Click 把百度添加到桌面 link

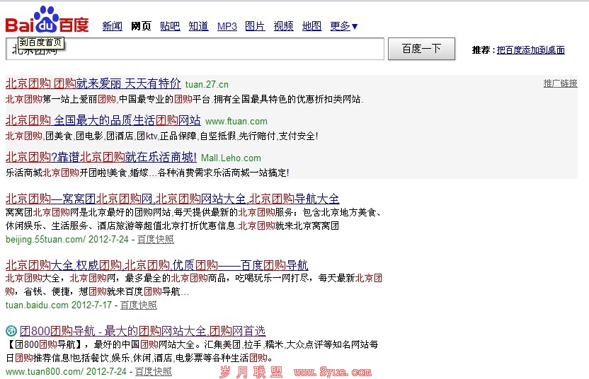(531, 50)
